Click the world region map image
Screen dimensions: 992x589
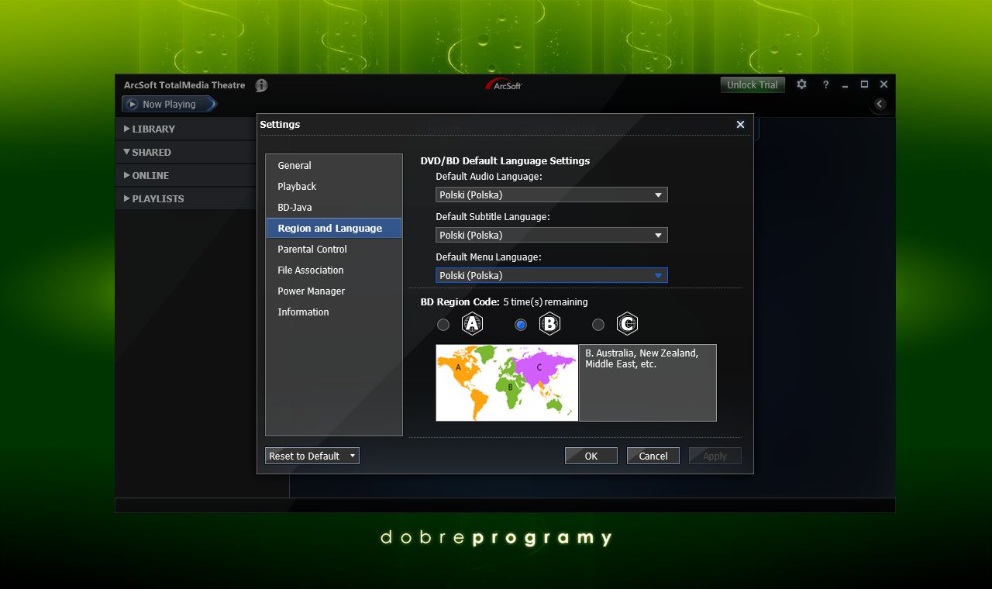tap(507, 383)
